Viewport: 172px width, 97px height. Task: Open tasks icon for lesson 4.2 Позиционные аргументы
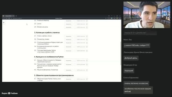[x=87, y=65]
